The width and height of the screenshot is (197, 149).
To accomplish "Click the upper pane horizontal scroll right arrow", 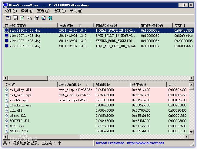I will coord(192,78).
